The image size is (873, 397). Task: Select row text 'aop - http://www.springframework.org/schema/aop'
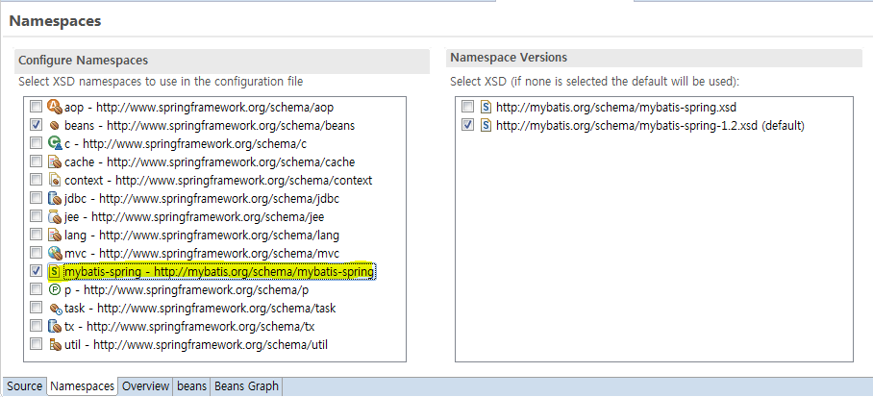199,107
